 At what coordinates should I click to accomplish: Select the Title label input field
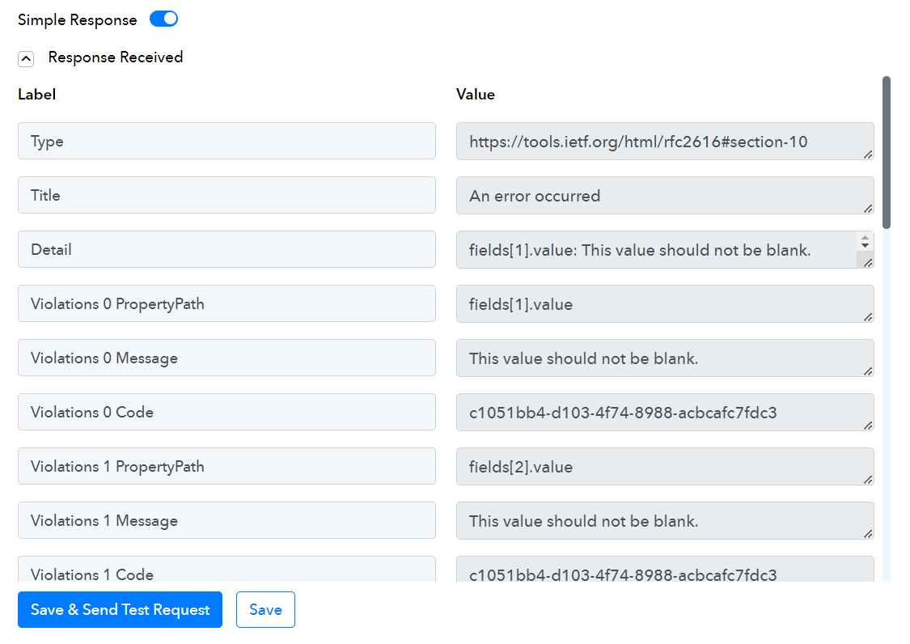coord(227,195)
